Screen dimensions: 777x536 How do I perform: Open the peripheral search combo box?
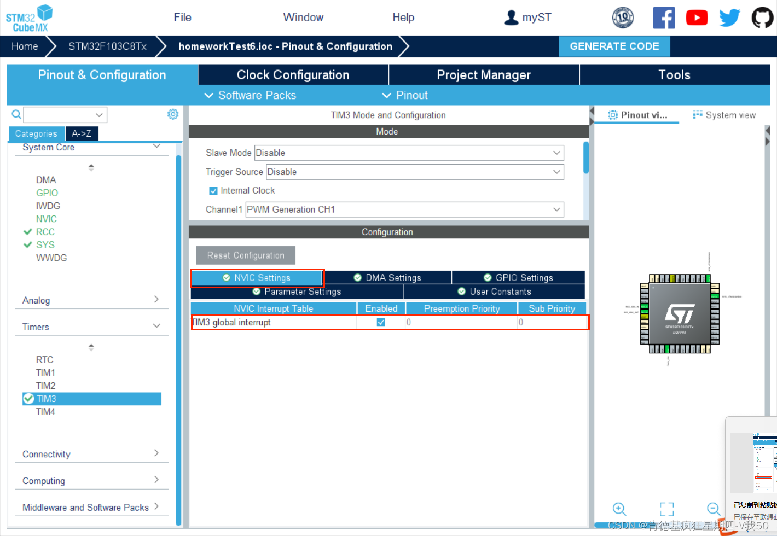click(65, 115)
